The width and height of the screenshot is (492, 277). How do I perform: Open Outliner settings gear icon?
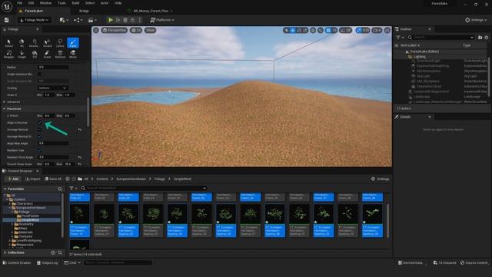[487, 38]
